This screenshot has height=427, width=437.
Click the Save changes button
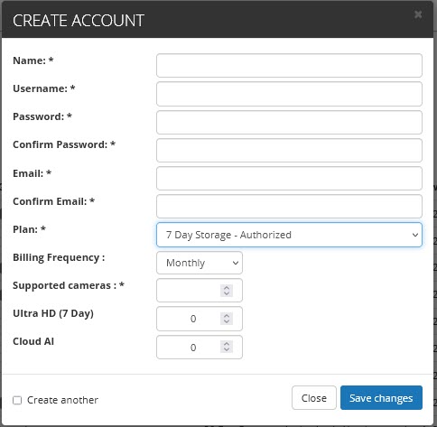pyautogui.click(x=381, y=398)
